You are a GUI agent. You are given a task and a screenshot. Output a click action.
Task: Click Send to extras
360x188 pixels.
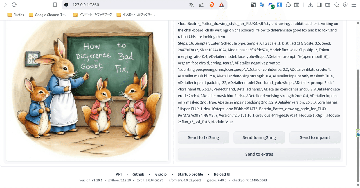click(259, 154)
